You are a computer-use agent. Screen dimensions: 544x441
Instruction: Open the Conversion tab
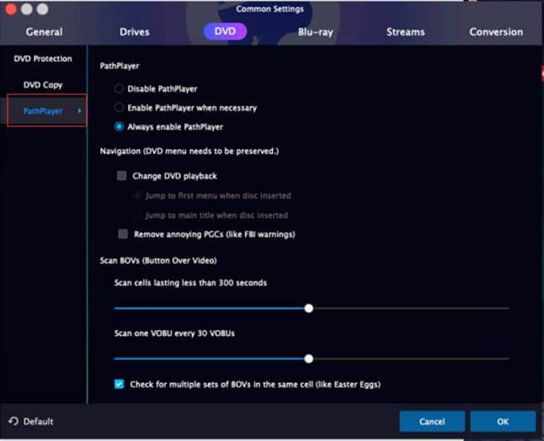point(496,32)
